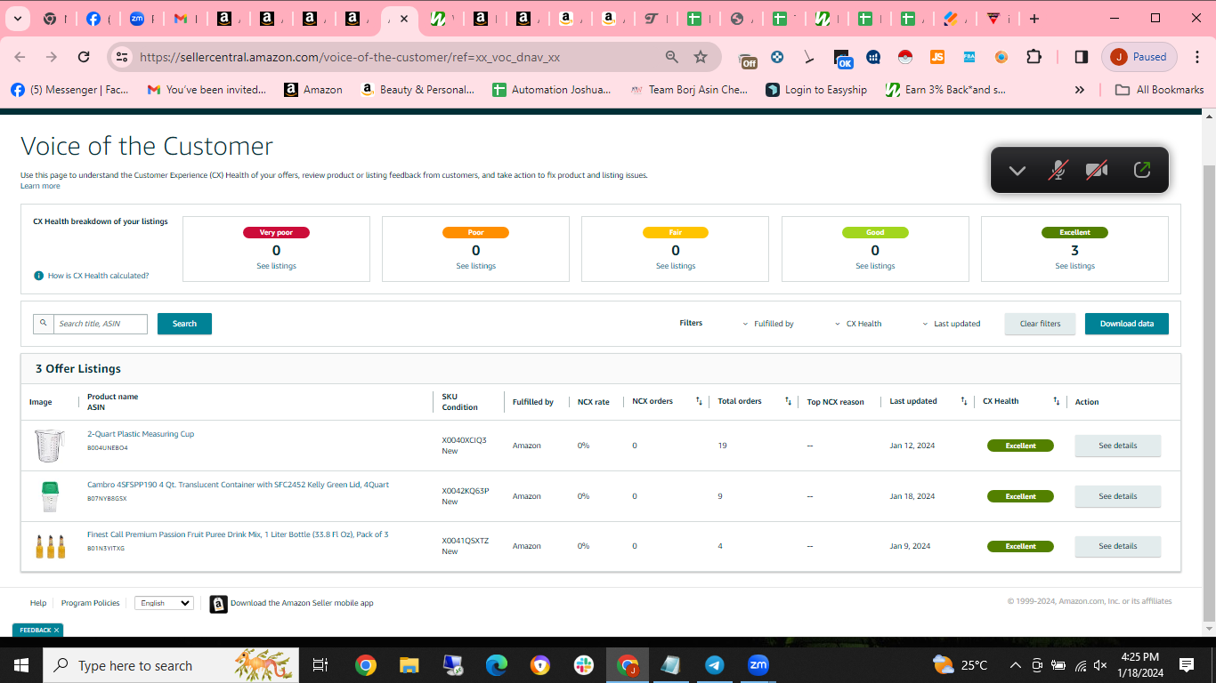Click the Search title, ASIN input field
1216x683 pixels.
pos(101,324)
